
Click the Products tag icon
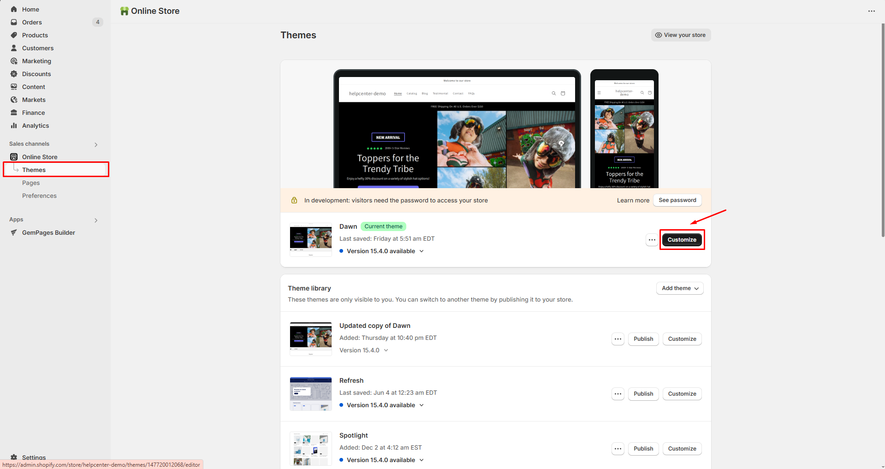(14, 35)
